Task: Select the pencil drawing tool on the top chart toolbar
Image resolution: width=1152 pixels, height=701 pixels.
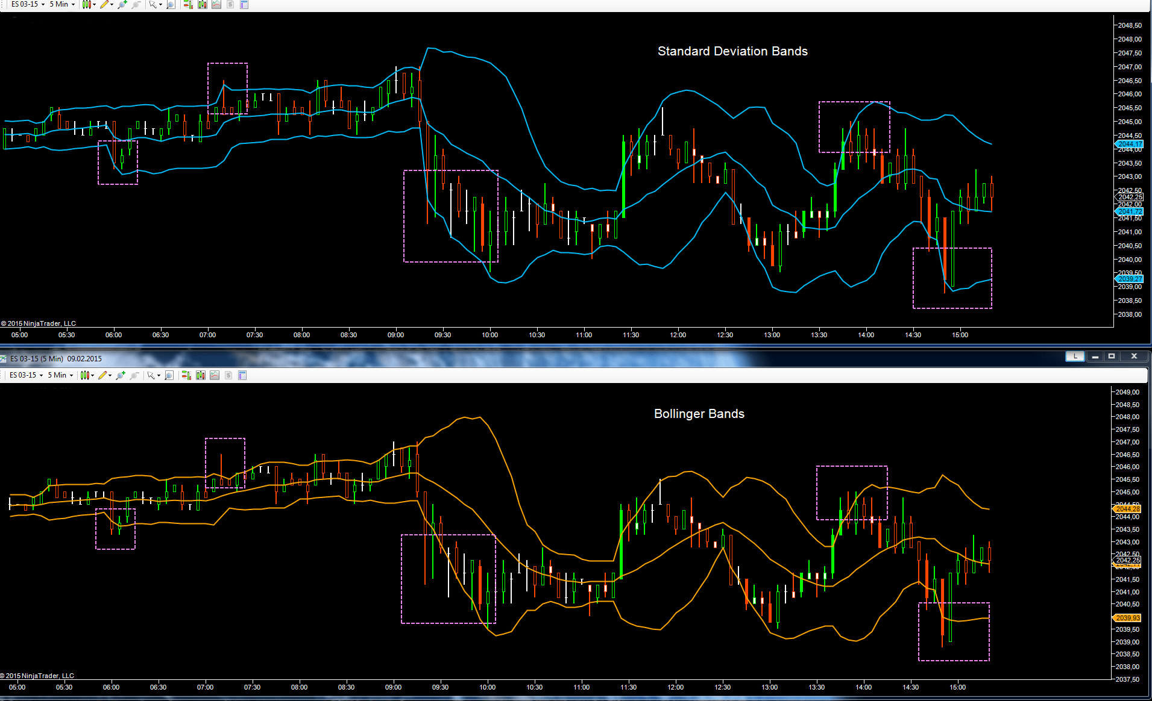Action: pyautogui.click(x=104, y=5)
